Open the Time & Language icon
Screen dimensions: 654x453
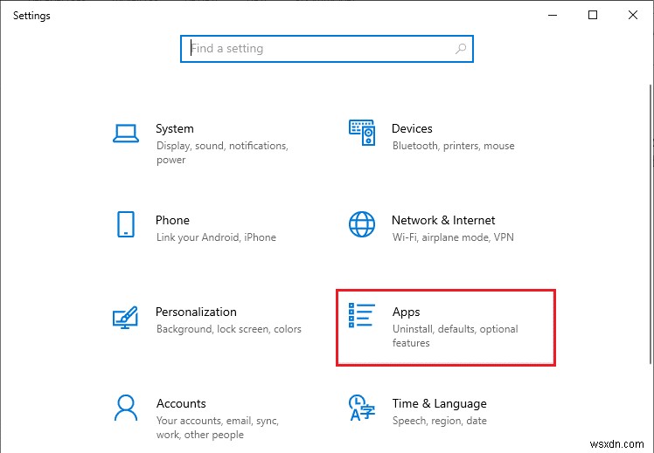tap(362, 408)
